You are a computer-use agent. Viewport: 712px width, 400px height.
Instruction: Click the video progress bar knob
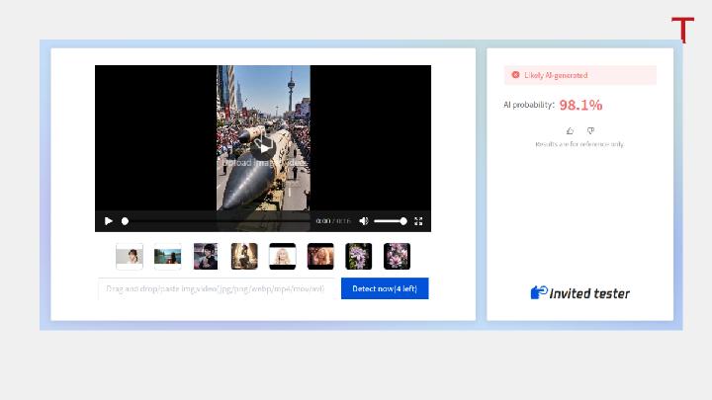pos(125,221)
